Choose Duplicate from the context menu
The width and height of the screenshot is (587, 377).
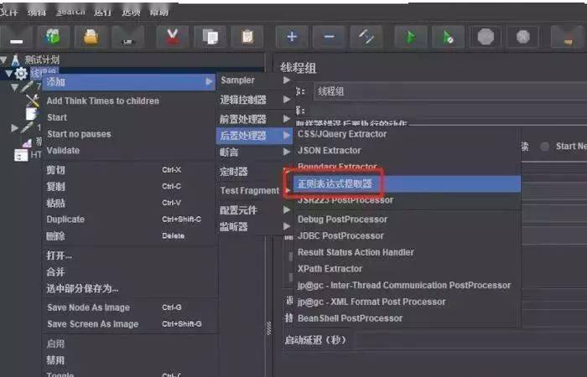pyautogui.click(x=128, y=219)
